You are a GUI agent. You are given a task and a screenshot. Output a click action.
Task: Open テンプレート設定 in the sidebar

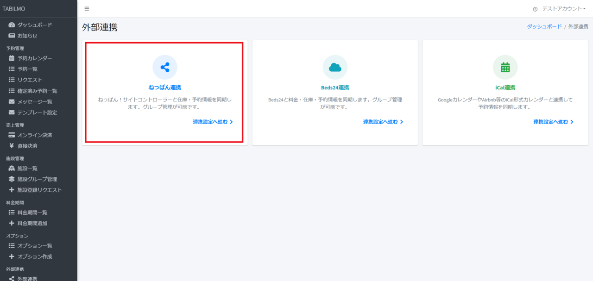[37, 112]
